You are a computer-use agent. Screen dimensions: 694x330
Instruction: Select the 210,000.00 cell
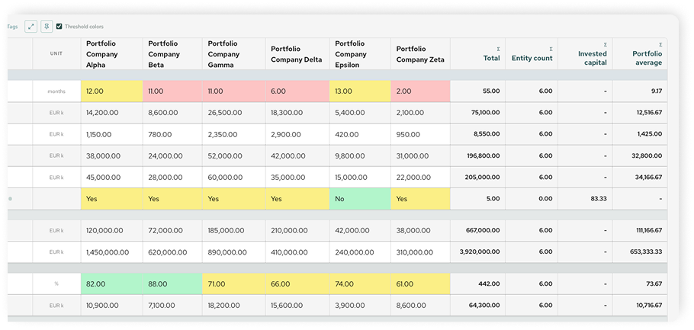point(297,230)
